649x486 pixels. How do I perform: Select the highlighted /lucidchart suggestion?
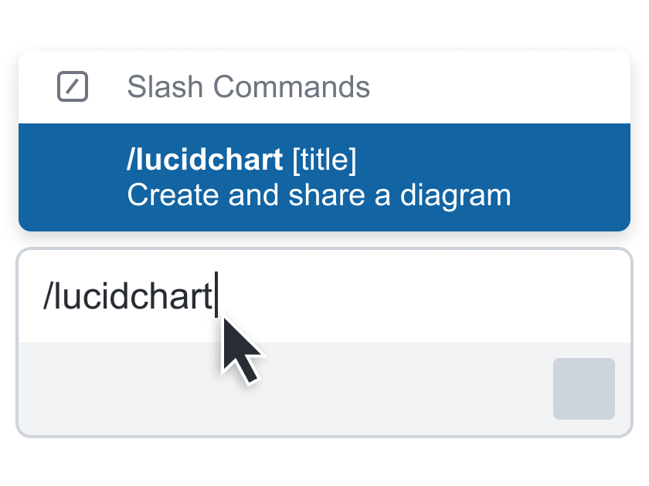click(324, 176)
